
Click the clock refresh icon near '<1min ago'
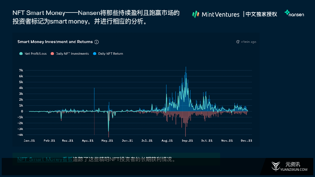click(238, 42)
